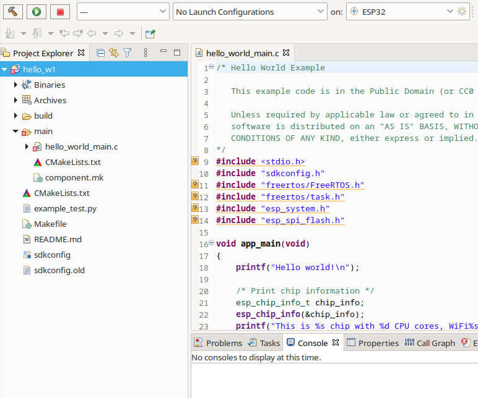The image size is (478, 398).
Task: Click the warning marker on line 13
Action: tap(195, 208)
